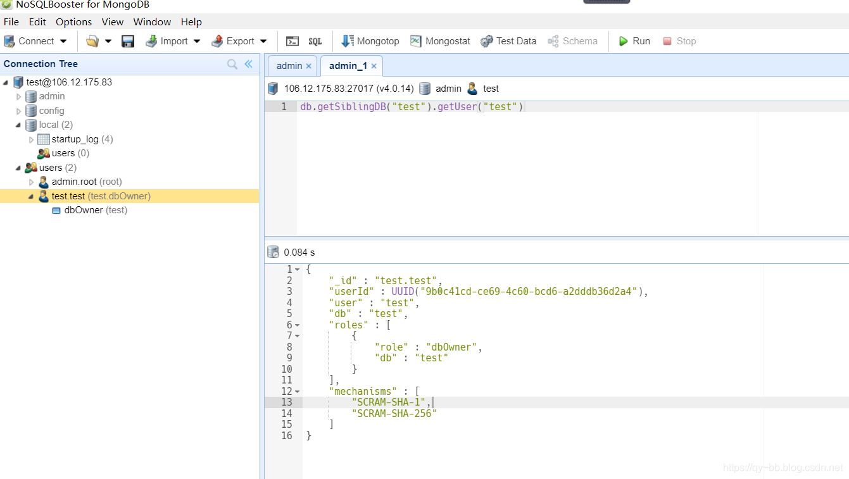The width and height of the screenshot is (849, 479).
Task: Click inside the script editor line 1
Action: [x=573, y=107]
